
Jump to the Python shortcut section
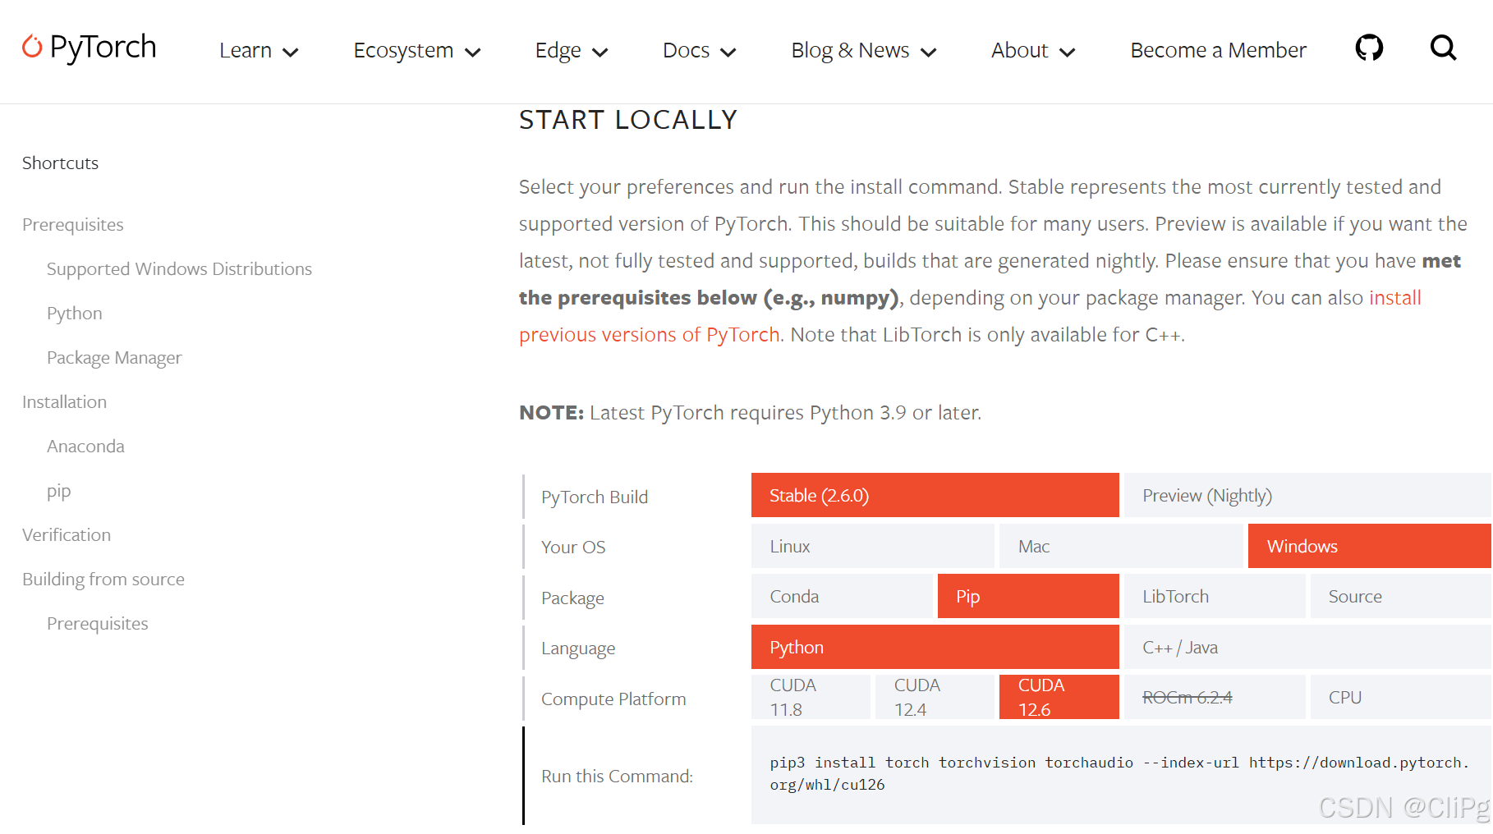click(75, 314)
